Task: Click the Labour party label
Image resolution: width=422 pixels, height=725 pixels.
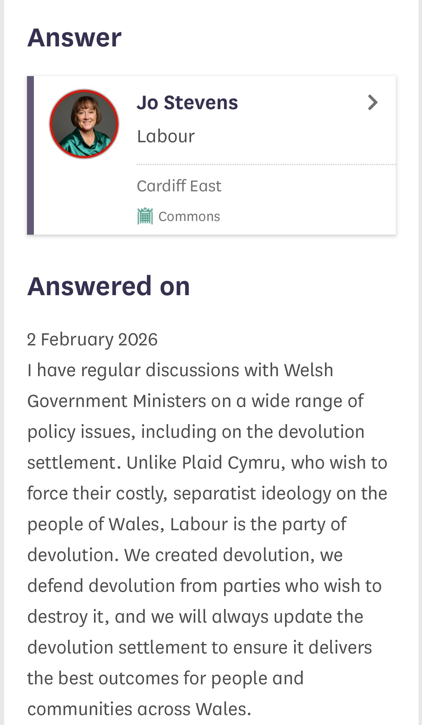Action: 166,136
